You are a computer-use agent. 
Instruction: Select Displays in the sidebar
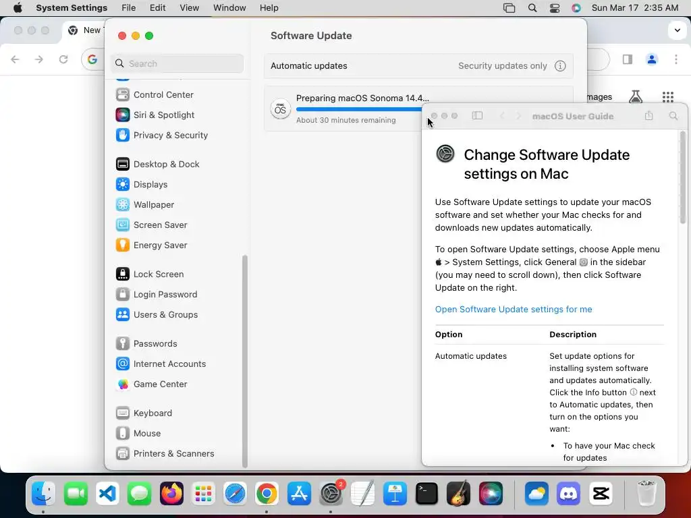pos(142,185)
